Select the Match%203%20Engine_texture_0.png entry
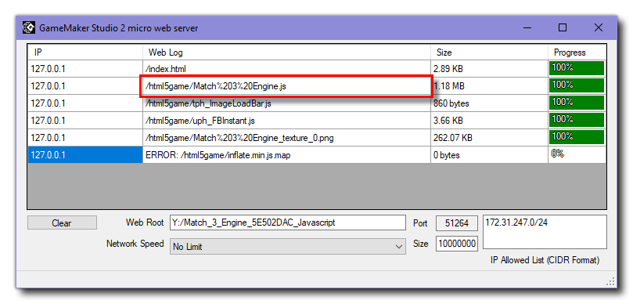Screen dimensions: 633x304 pyautogui.click(x=286, y=138)
